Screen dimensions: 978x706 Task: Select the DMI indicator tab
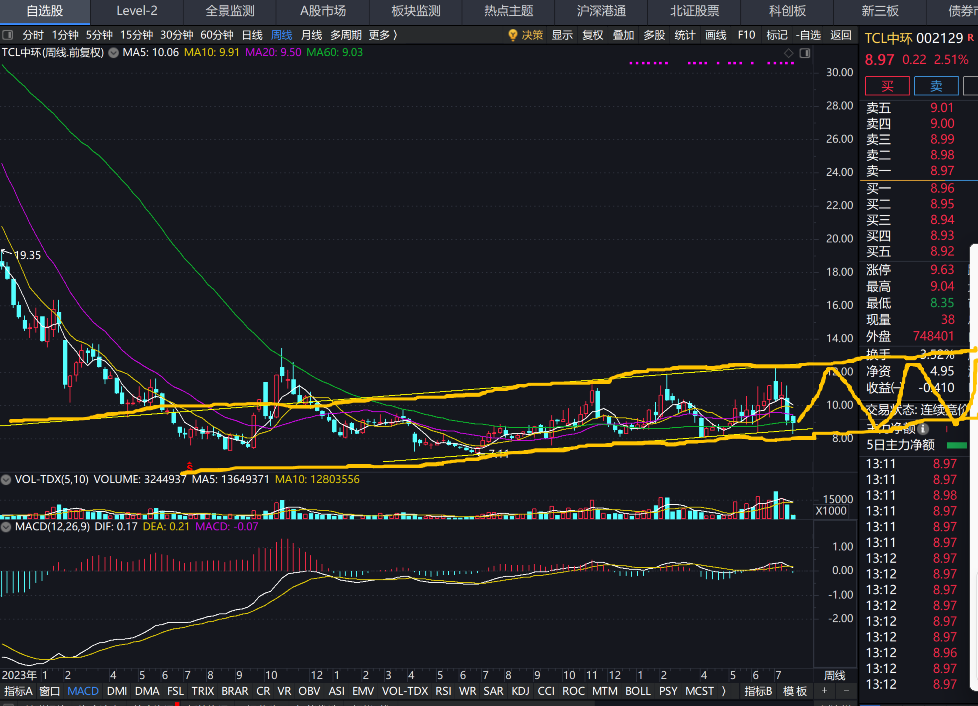tap(117, 691)
